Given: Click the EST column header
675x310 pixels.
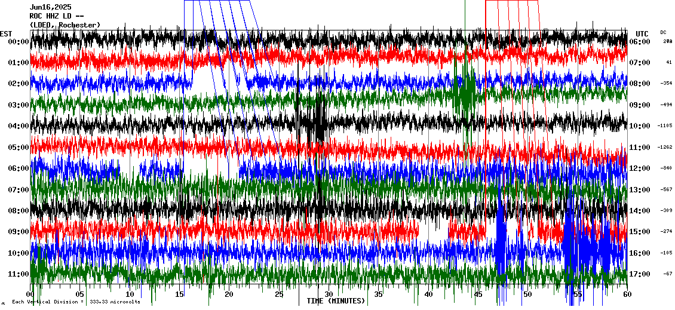Looking at the screenshot, I should 6,33.
